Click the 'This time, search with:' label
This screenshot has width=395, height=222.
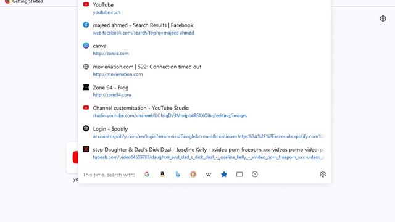pyautogui.click(x=109, y=175)
